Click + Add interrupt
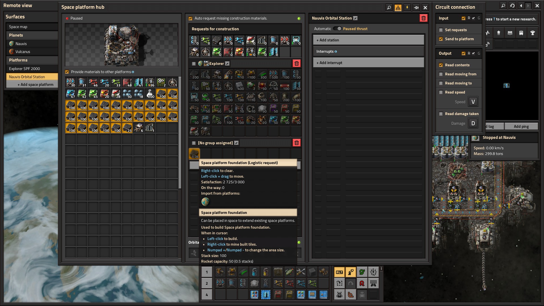544x306 pixels. click(368, 63)
